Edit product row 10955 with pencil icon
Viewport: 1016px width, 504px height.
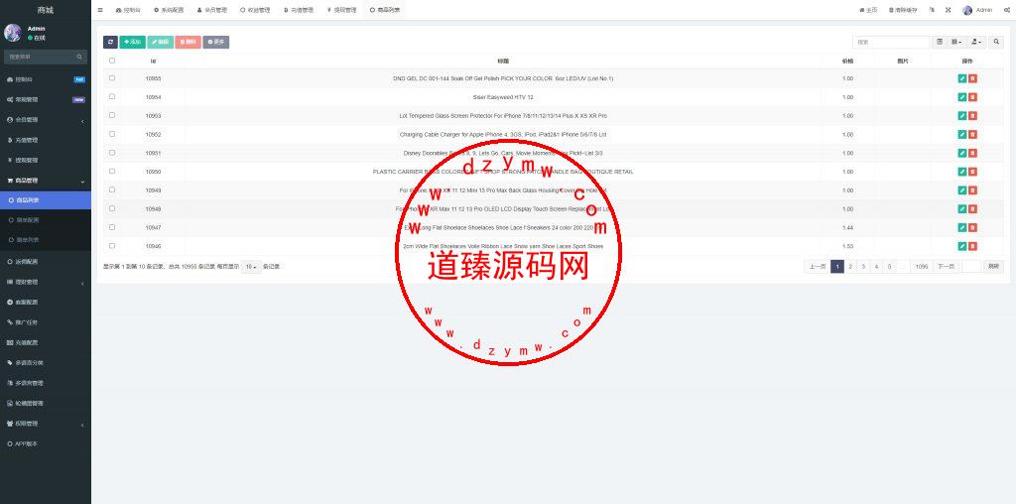[x=962, y=78]
